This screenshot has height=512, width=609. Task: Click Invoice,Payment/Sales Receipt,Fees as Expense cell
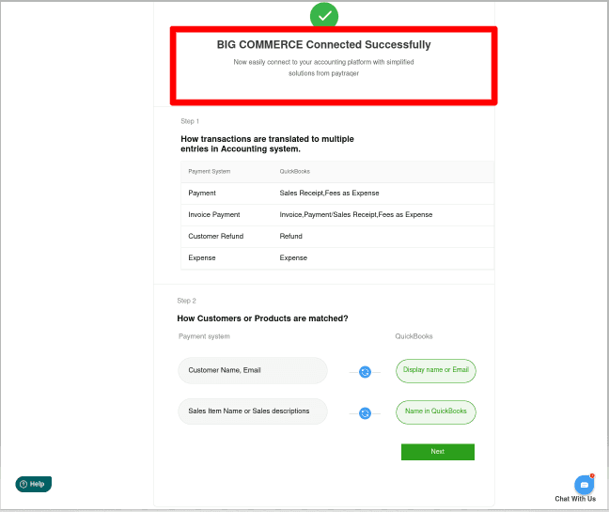click(x=356, y=214)
